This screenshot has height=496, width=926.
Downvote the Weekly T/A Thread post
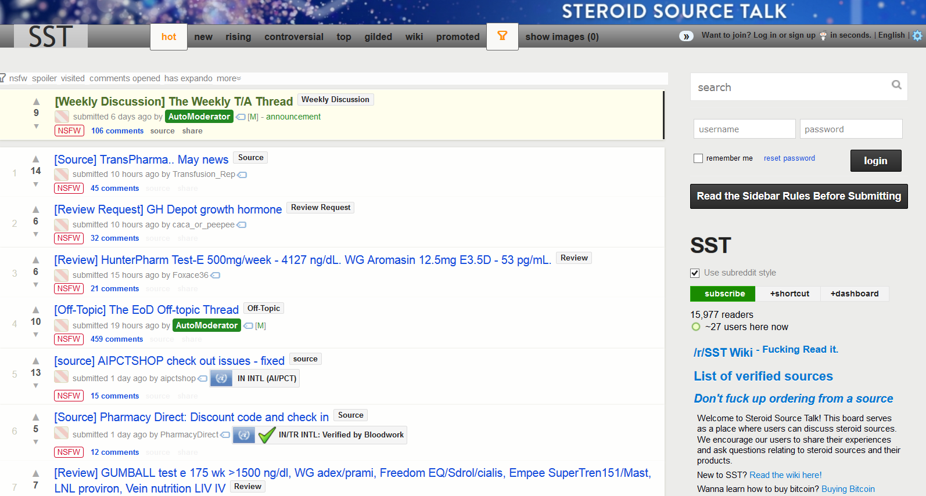[x=36, y=126]
